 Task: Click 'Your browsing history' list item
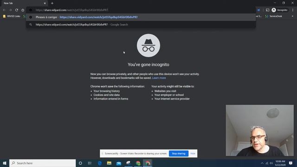107,91
